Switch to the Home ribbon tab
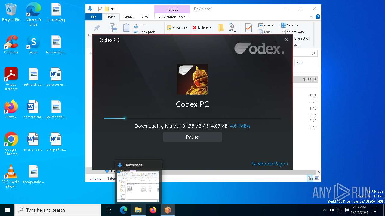This screenshot has width=385, height=216. pyautogui.click(x=111, y=17)
